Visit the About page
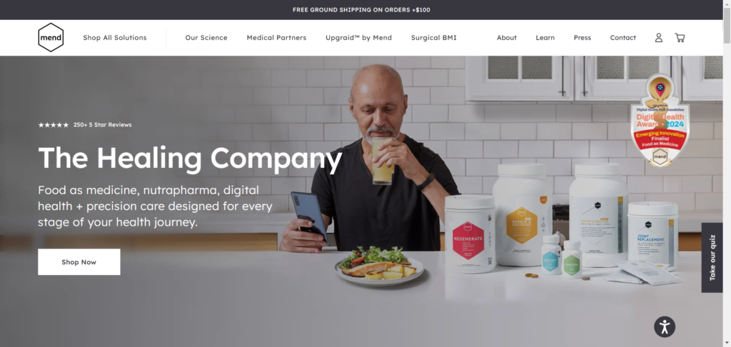The image size is (731, 347). 507,38
